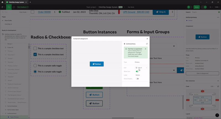Open the Figma main menu logo
Viewport: 221px width, 119px height.
coord(2,7)
